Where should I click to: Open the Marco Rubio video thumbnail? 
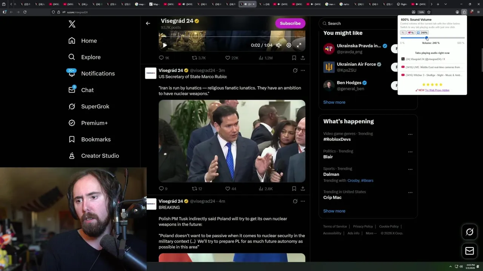[232, 141]
